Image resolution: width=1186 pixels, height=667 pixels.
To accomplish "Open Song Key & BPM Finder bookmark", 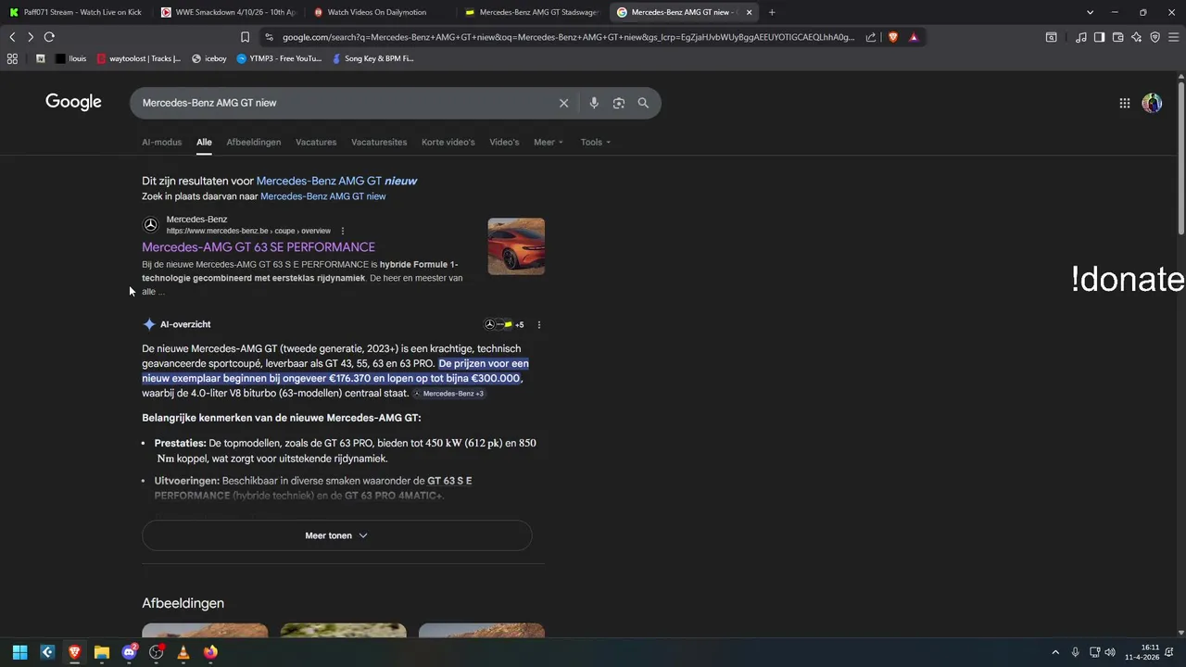I will [x=372, y=58].
